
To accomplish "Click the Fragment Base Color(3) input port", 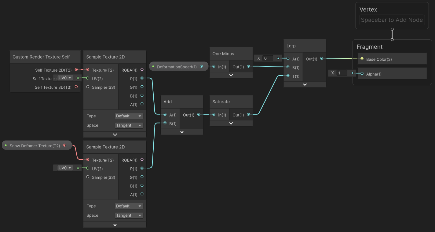I will [362, 59].
